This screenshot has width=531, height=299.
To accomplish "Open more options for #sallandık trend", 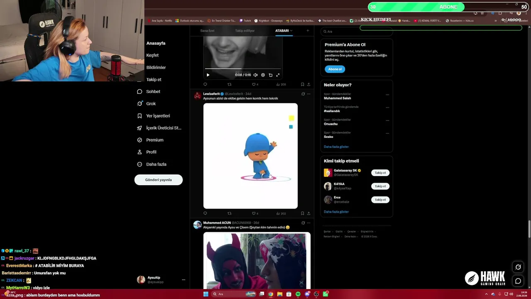I will click(x=387, y=108).
